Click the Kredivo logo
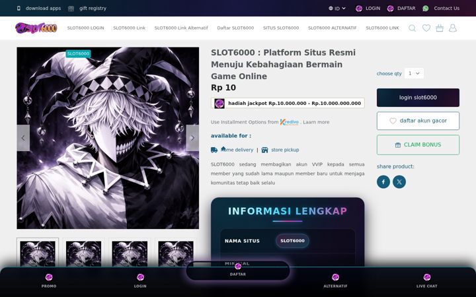The width and height of the screenshot is (476, 297). 290,122
